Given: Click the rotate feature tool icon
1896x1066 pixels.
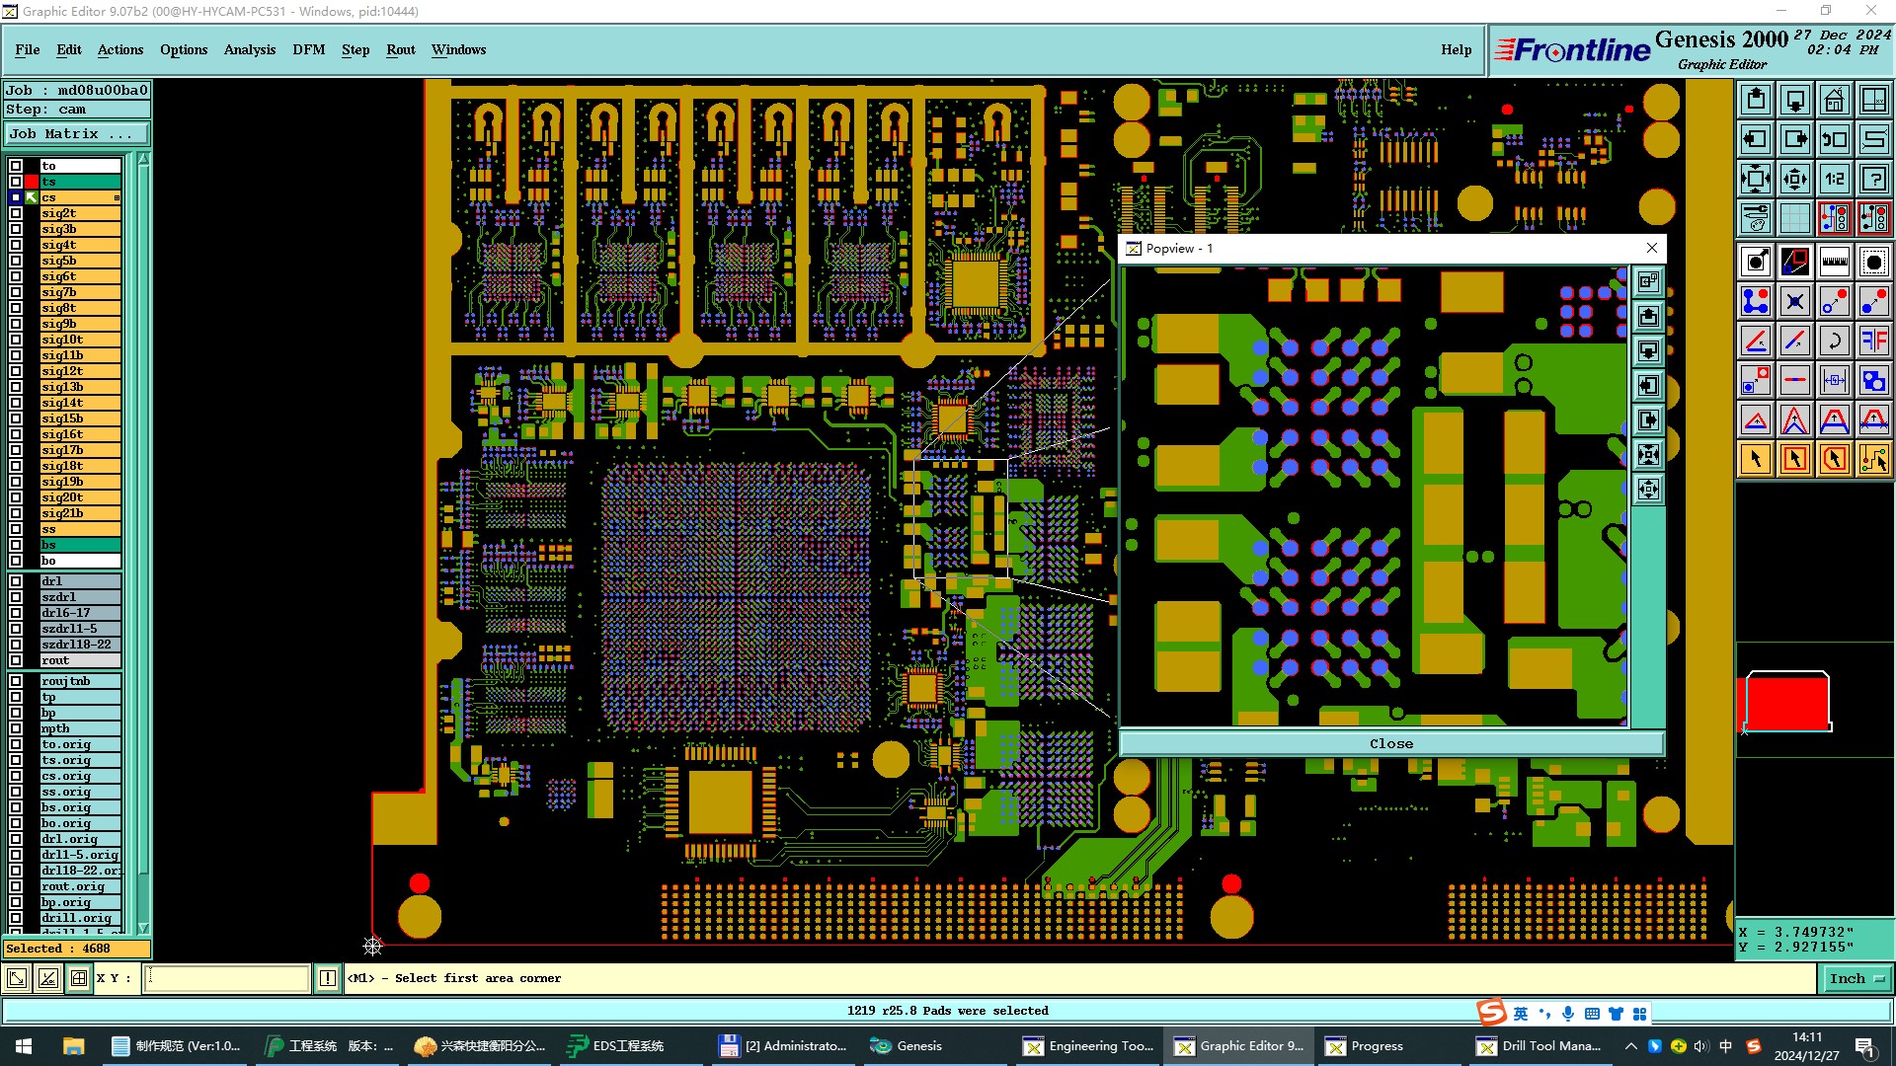Looking at the screenshot, I should (1834, 341).
